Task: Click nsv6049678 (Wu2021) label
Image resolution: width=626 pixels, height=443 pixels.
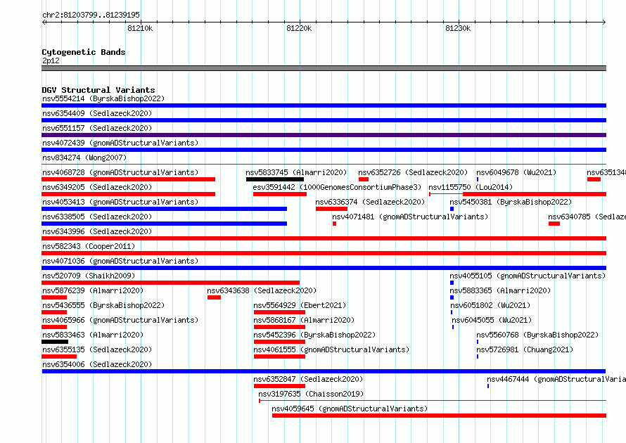Action: click(516, 172)
